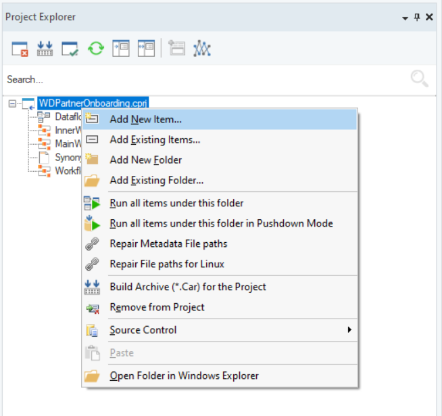The width and height of the screenshot is (442, 416).
Task: Click the Add Existing Items menu icon
Action: tap(92, 139)
